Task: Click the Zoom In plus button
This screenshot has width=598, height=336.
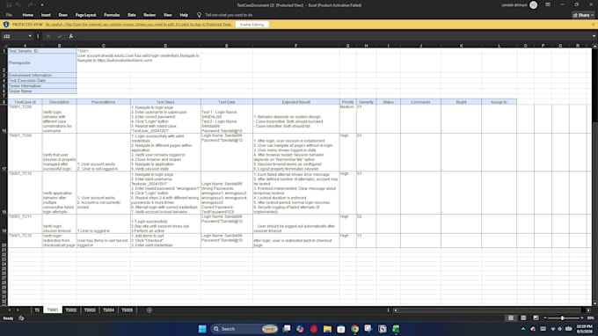Action: (x=581, y=318)
